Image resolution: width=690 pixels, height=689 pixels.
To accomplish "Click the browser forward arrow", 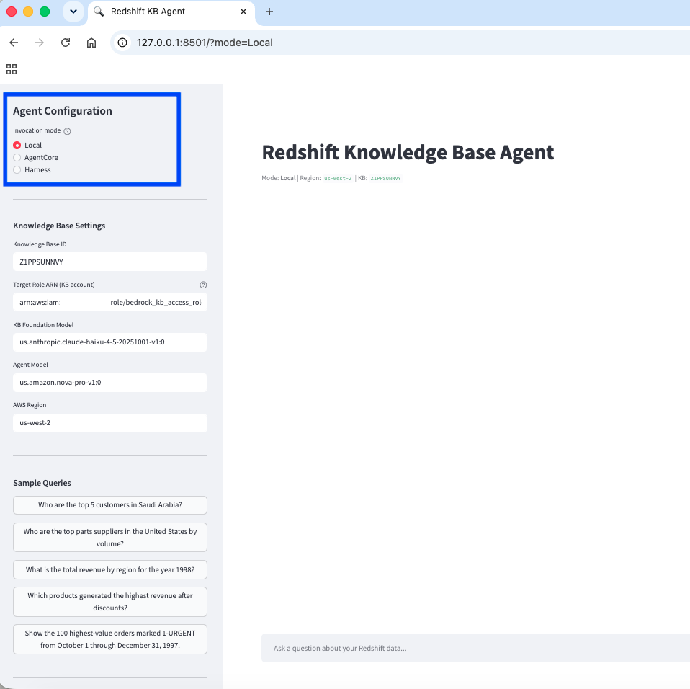I will (x=40, y=43).
